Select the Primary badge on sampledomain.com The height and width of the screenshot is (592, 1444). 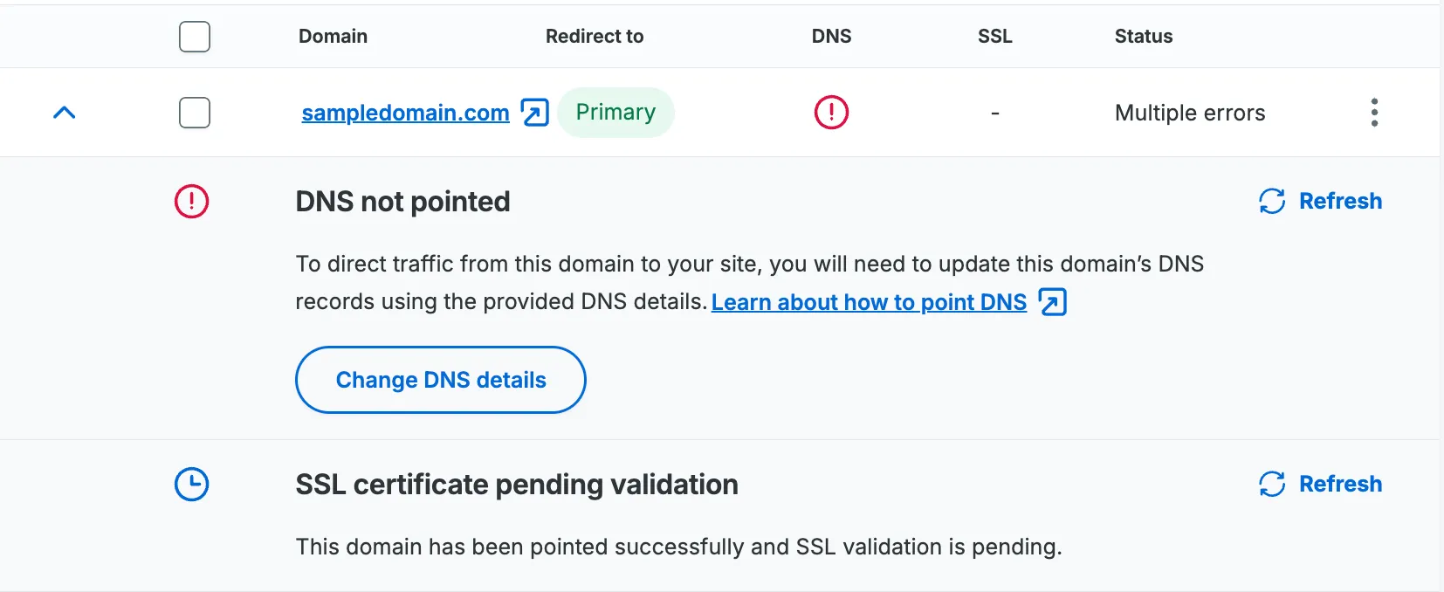coord(615,112)
